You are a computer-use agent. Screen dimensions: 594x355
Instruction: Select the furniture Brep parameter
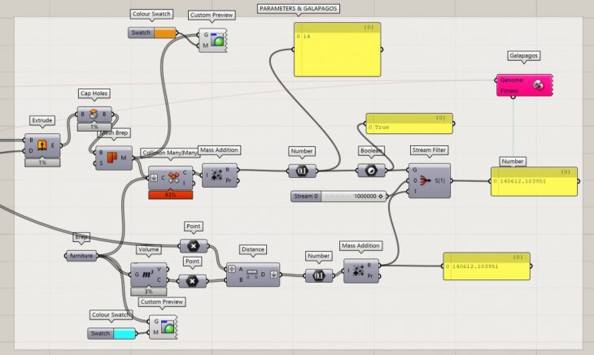(81, 255)
